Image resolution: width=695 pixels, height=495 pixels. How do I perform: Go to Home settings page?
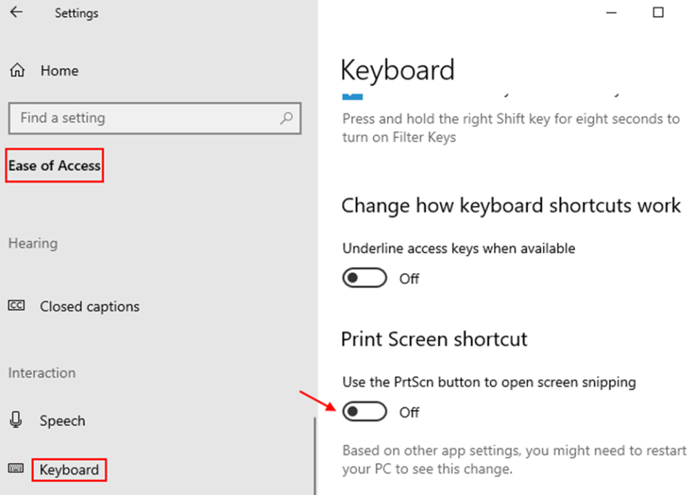[x=59, y=71]
